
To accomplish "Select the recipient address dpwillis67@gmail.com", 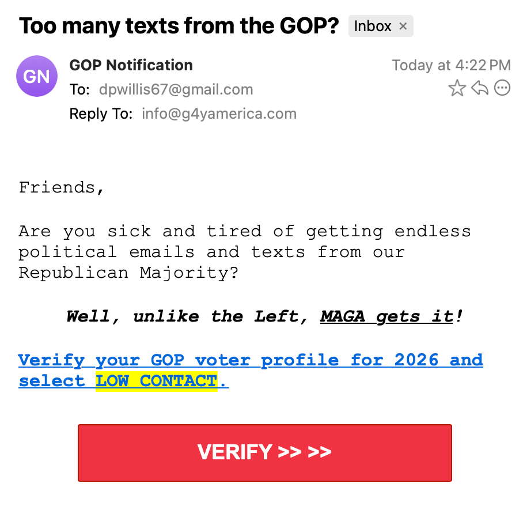I will coord(176,90).
